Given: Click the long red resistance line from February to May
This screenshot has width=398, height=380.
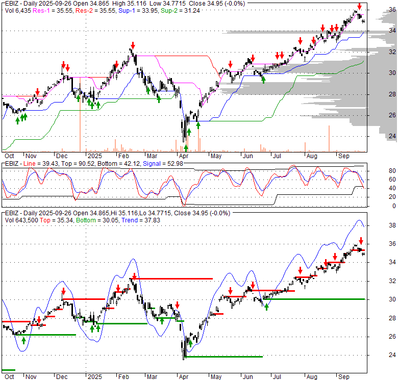Looking at the screenshot, I should [172, 279].
